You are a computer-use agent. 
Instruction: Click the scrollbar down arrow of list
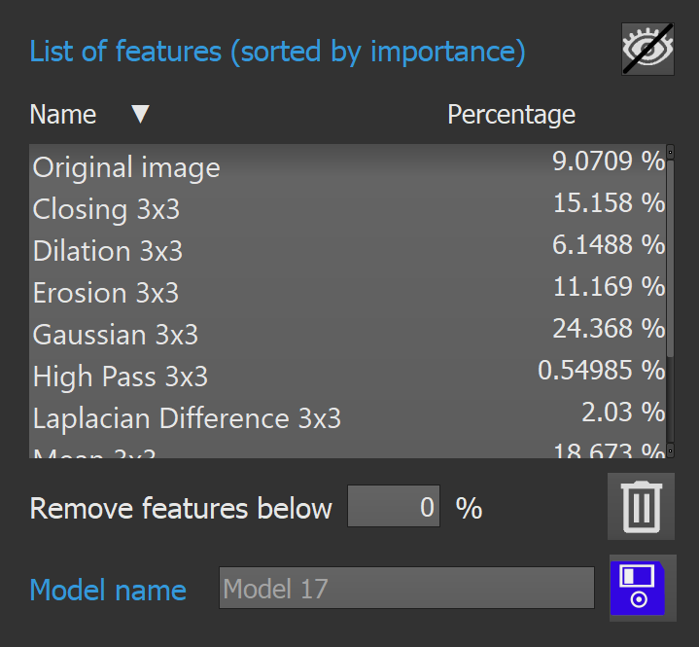[670, 450]
